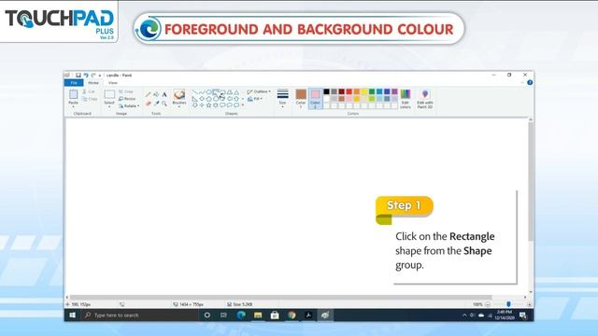Viewport: 598px width, 336px height.
Task: Select the Four-point star shape
Action: click(x=202, y=105)
